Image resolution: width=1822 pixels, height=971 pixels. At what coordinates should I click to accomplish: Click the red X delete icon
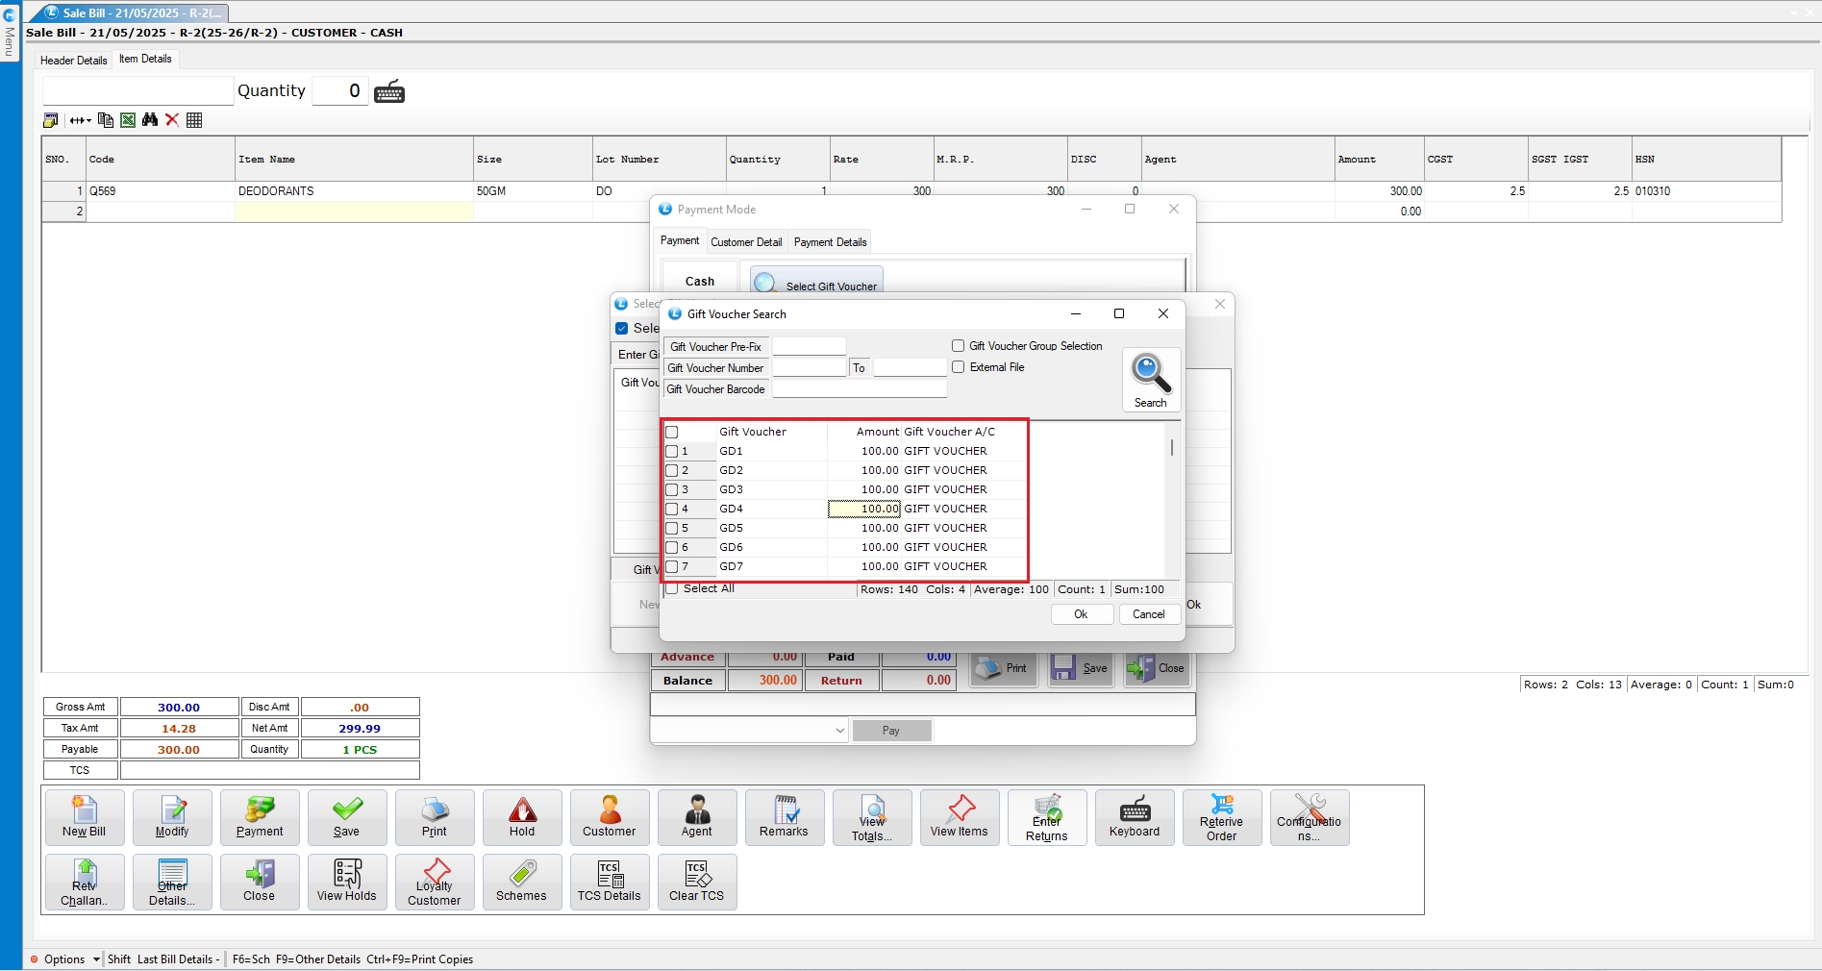tap(172, 120)
